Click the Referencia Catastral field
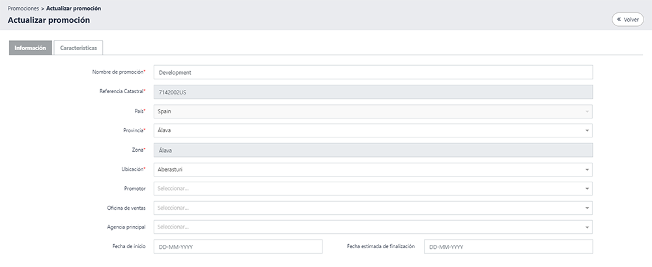652x267 pixels. click(373, 92)
